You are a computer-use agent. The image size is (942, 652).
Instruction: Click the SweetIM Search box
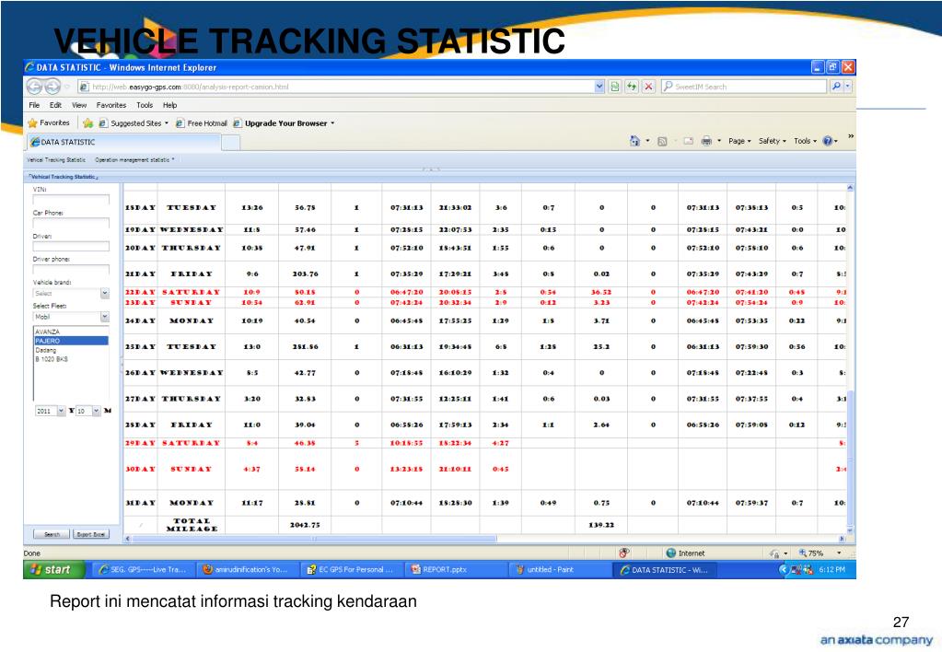[x=744, y=87]
